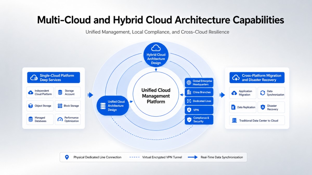Select the Unified Cloud Architecture Design node
This screenshot has height=175, width=312.
click(113, 106)
